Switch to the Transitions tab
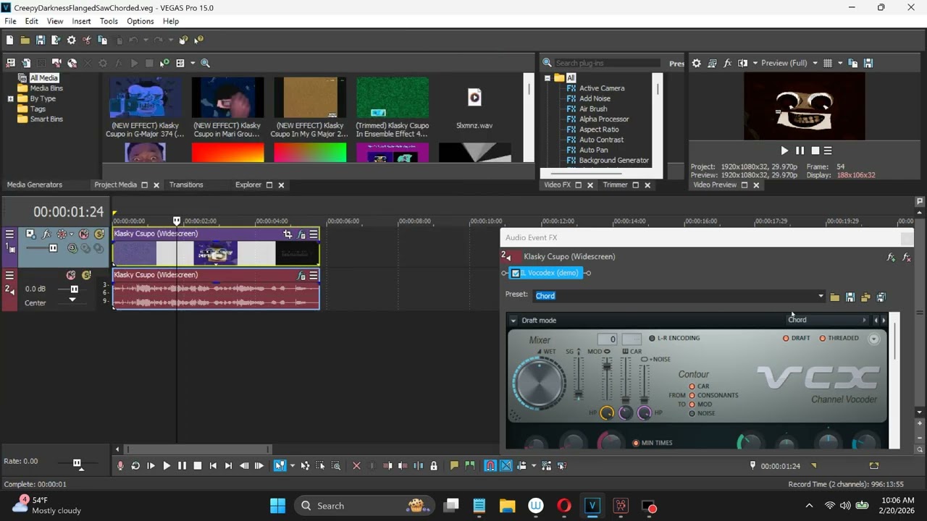This screenshot has width=927, height=521. [186, 185]
